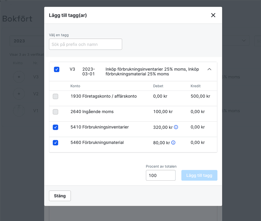Uncheck the 5410 Förbrukningsinventarier checkbox
Viewport: 261px width, 221px height.
pos(55,127)
